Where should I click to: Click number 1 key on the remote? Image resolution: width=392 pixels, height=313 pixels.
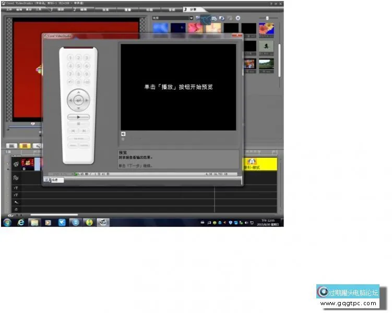[70, 58]
